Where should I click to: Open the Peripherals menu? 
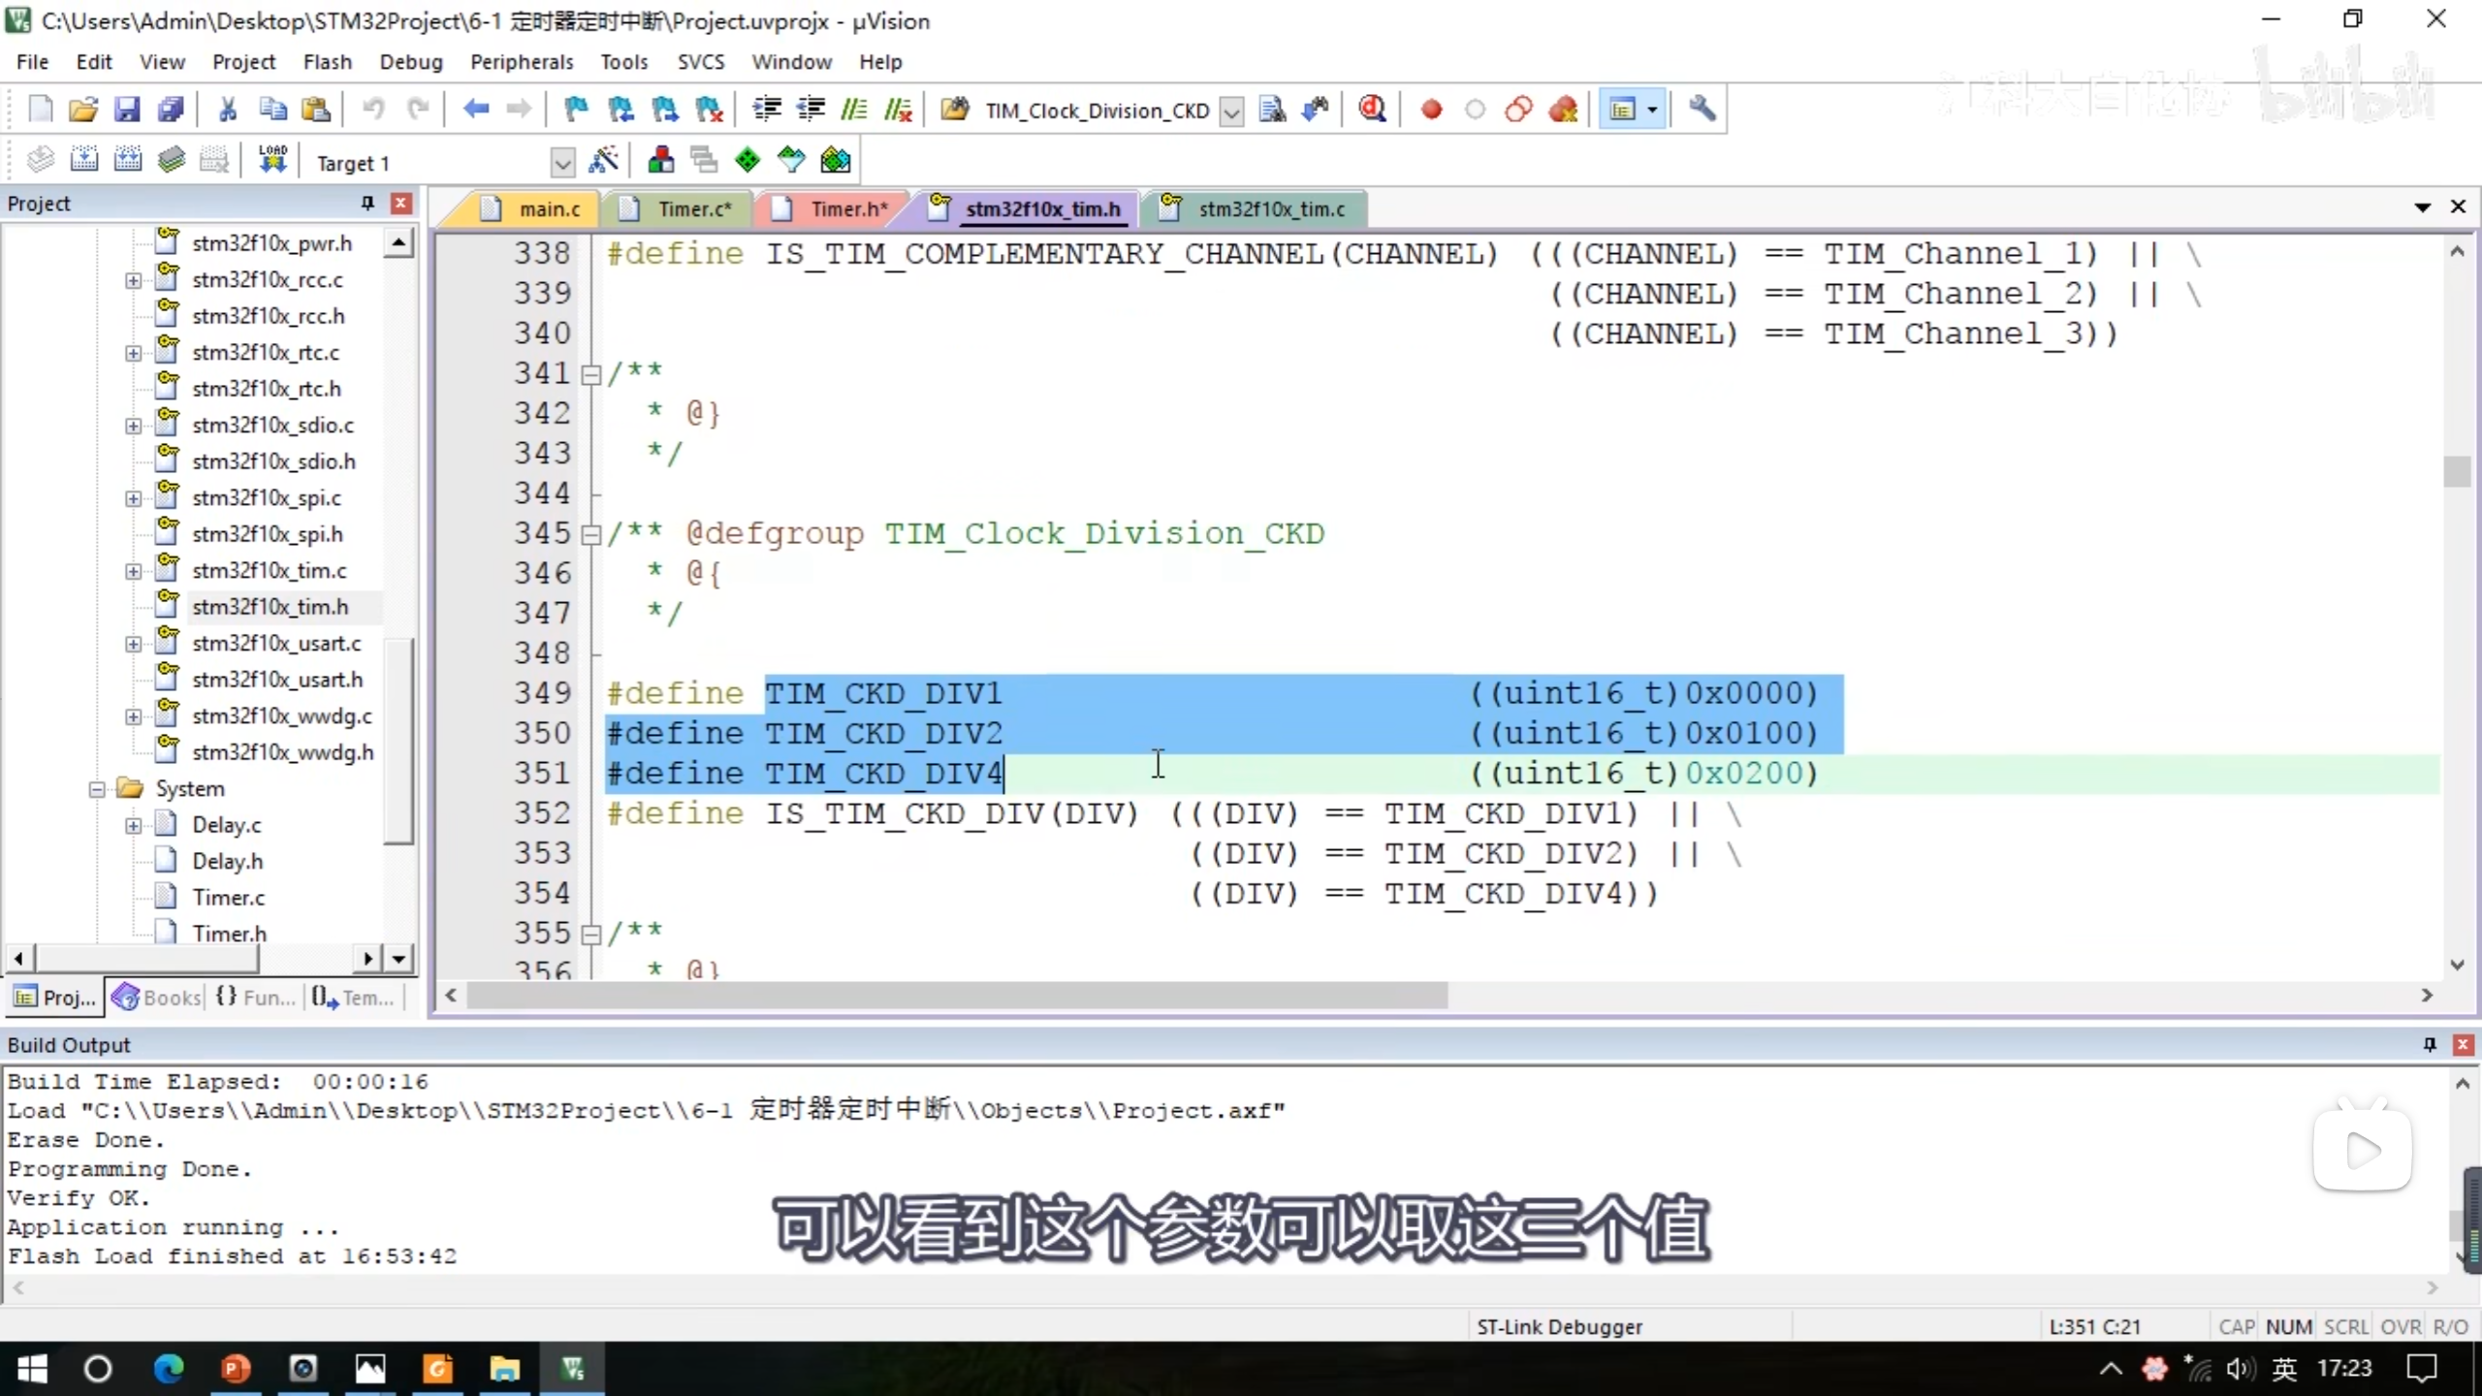(522, 62)
